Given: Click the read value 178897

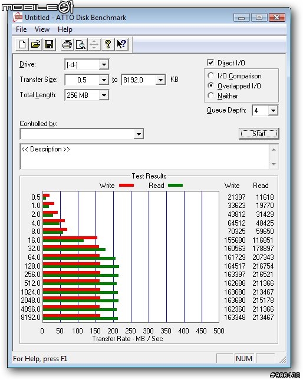Looking at the screenshot, I should pos(263,249).
